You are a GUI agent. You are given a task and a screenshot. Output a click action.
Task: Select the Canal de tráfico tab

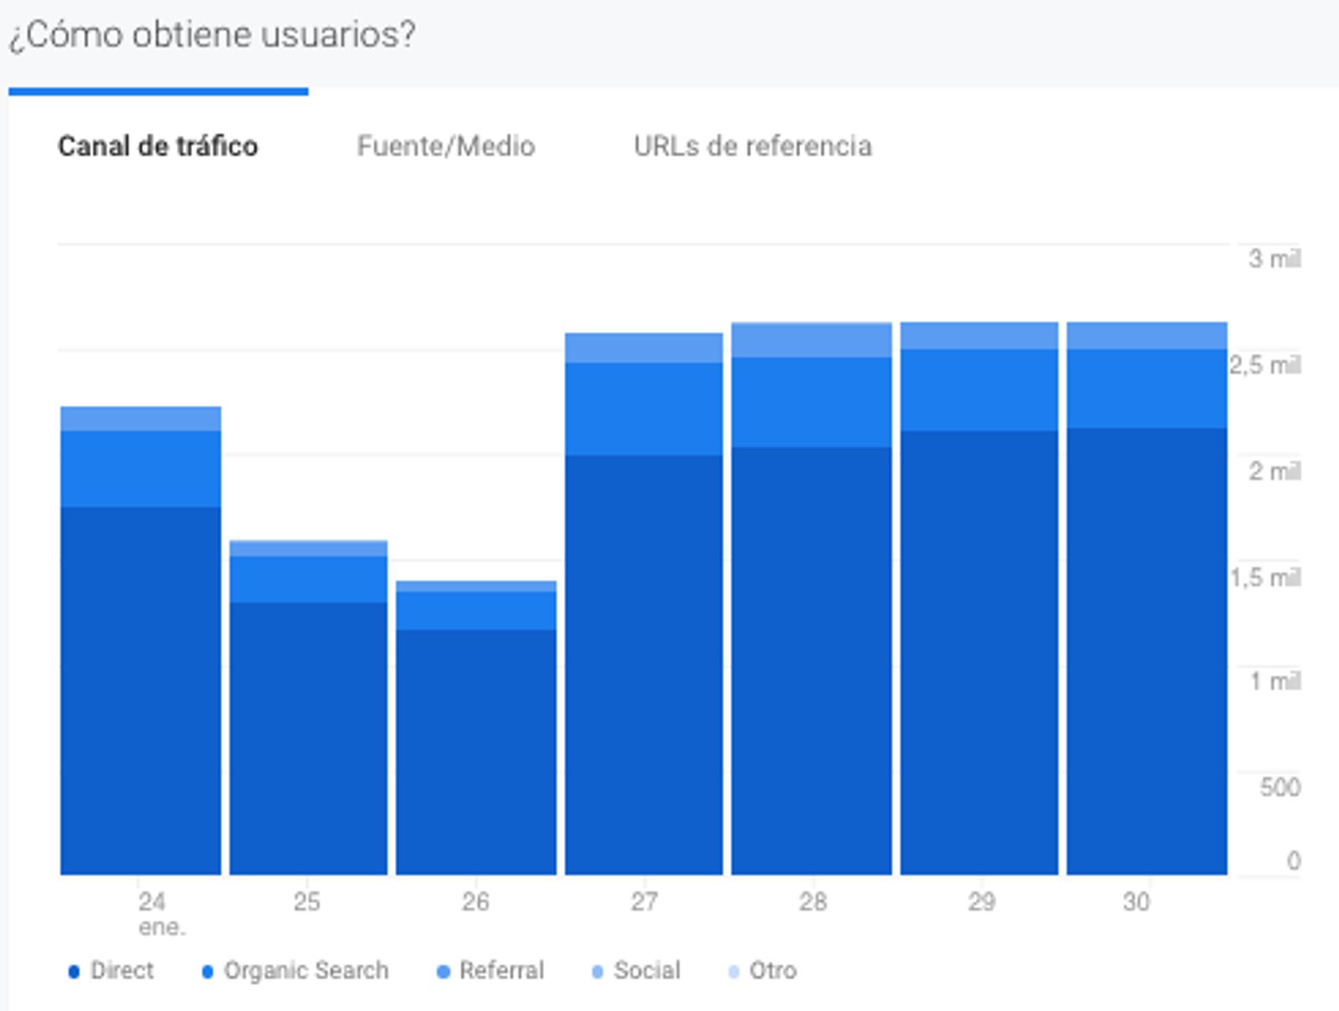[157, 146]
